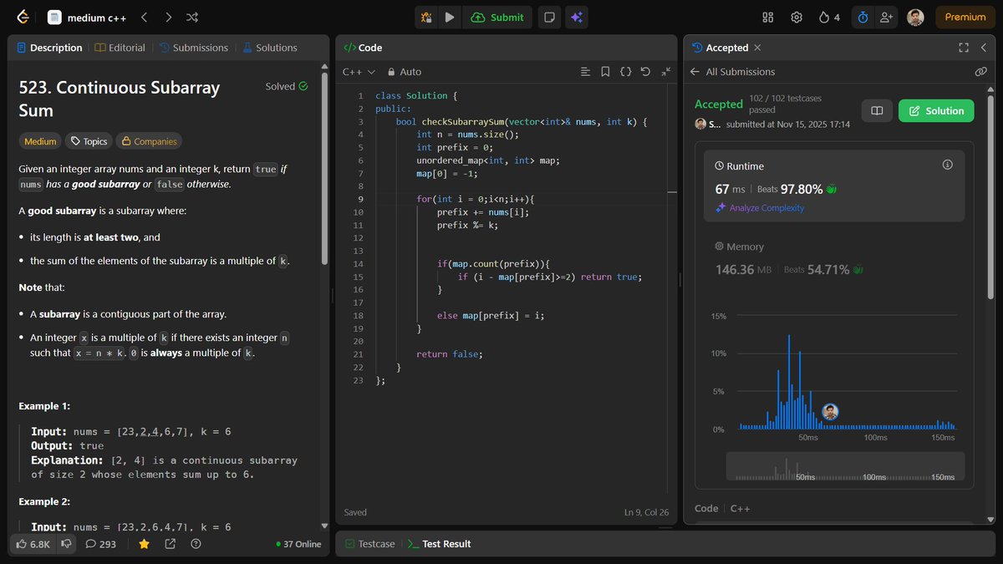
Task: Go back to All Submissions
Action: (x=732, y=72)
